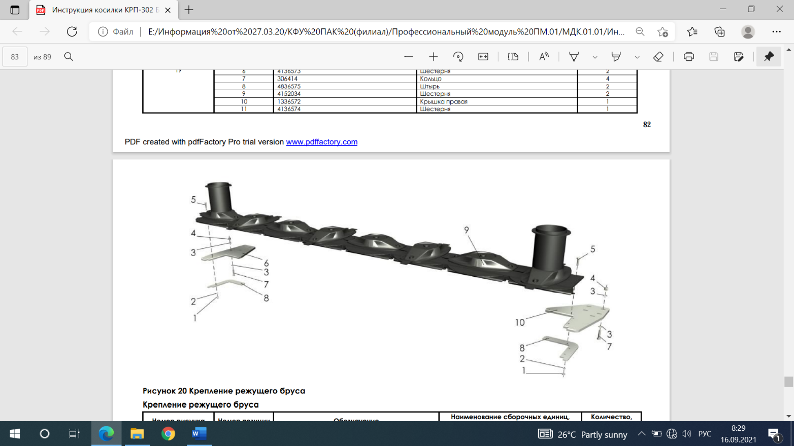This screenshot has height=446, width=794.
Task: Select the Highlight tool
Action: point(616,57)
